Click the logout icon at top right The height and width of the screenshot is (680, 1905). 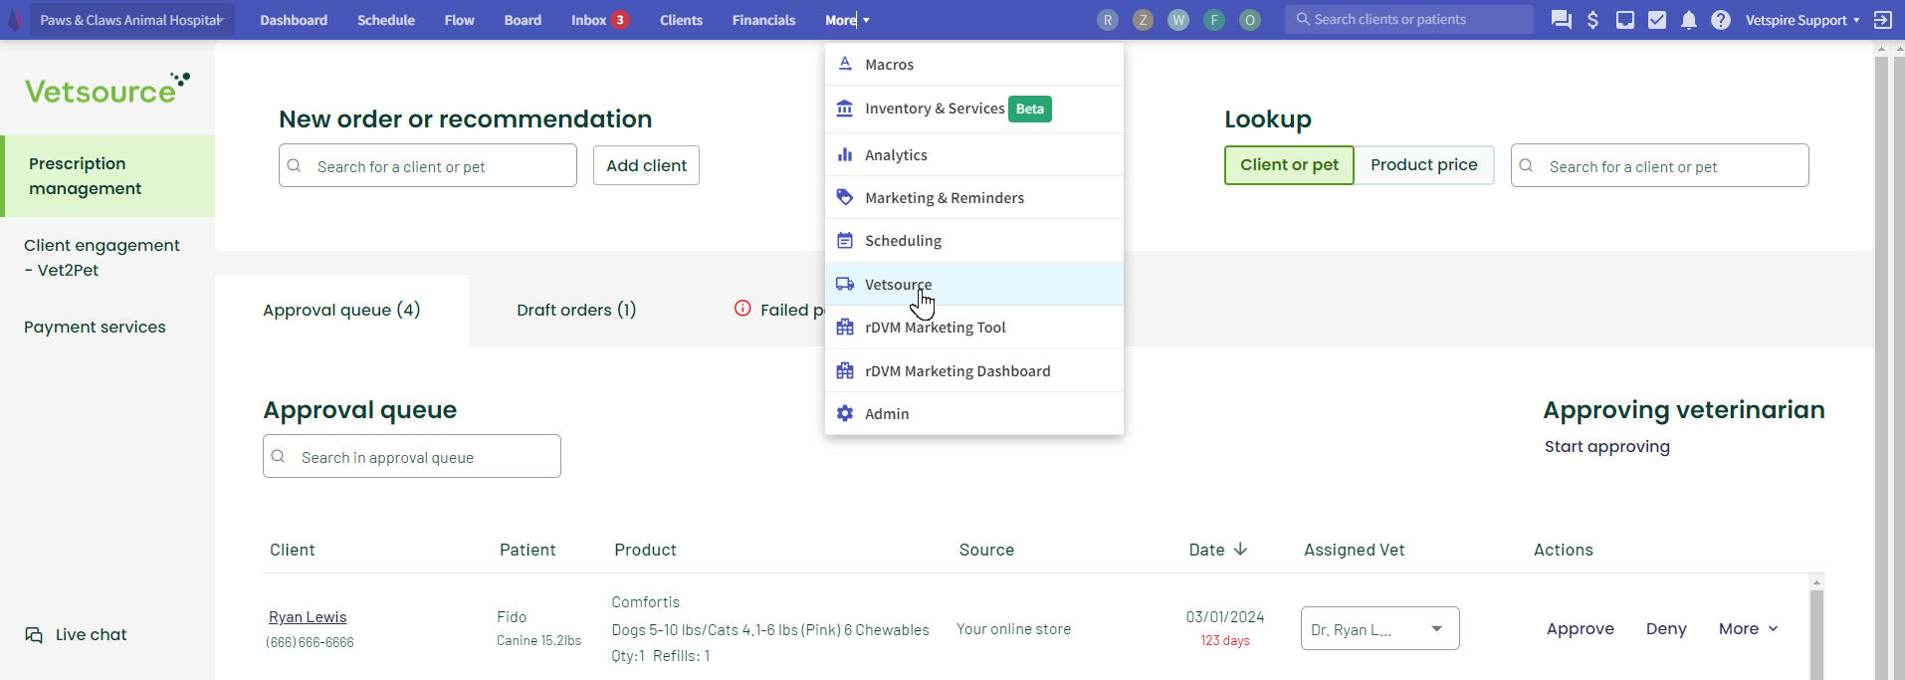1882,20
